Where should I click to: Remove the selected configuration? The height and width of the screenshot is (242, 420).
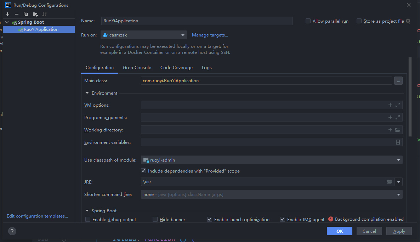[17, 14]
